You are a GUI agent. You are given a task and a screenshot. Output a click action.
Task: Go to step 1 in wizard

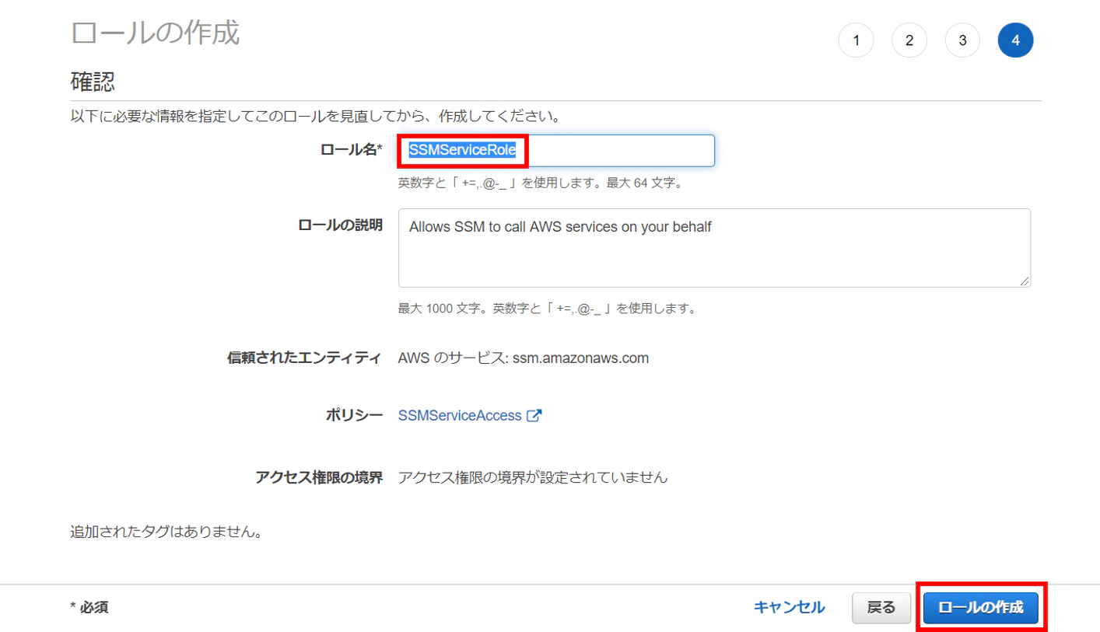click(x=856, y=40)
